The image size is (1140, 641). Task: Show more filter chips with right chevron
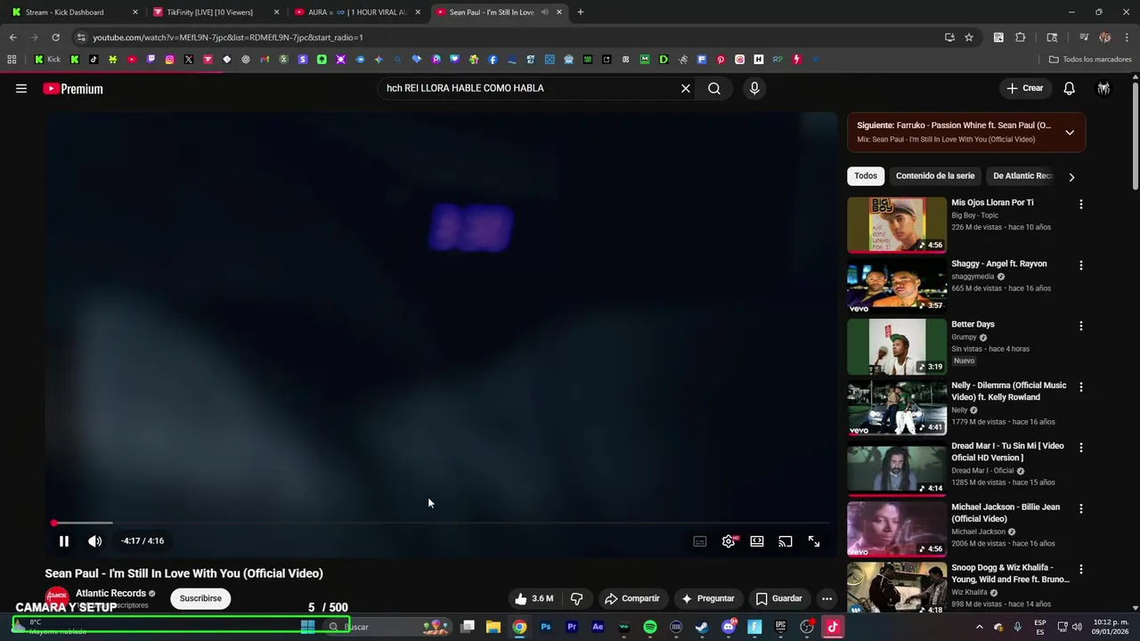1071,177
